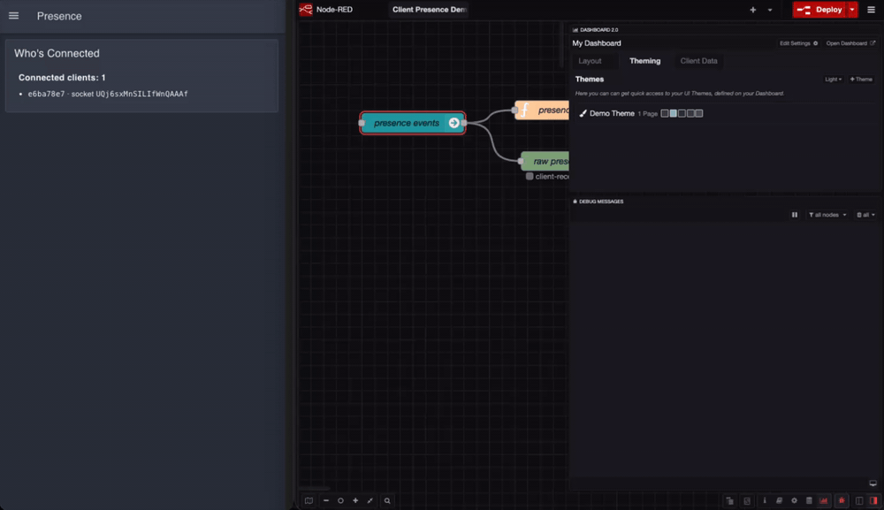Zoom in the flow canvas
Image resolution: width=884 pixels, height=510 pixels.
(355, 500)
